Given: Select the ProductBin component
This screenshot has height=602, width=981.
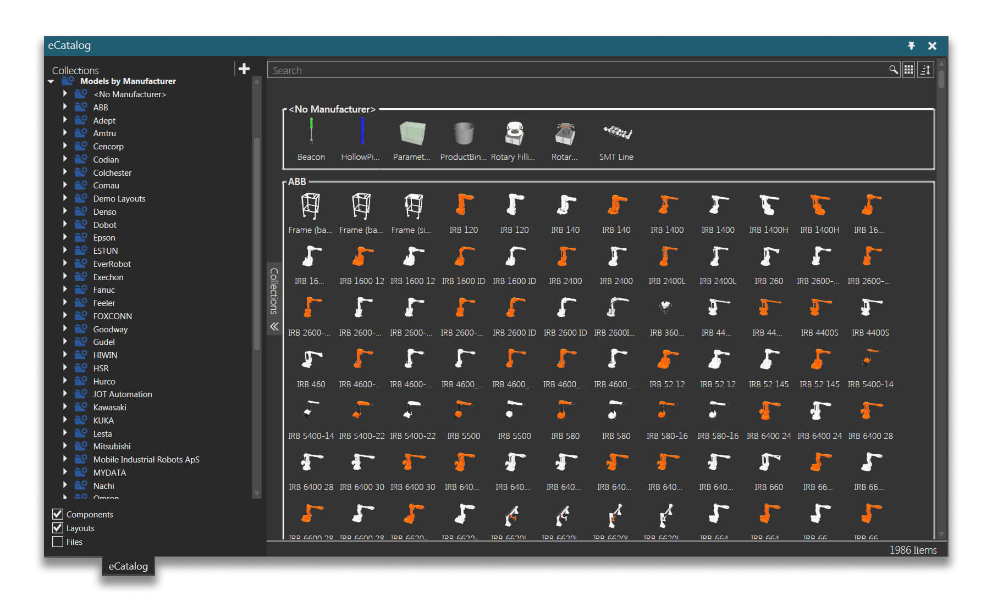Looking at the screenshot, I should pyautogui.click(x=464, y=141).
